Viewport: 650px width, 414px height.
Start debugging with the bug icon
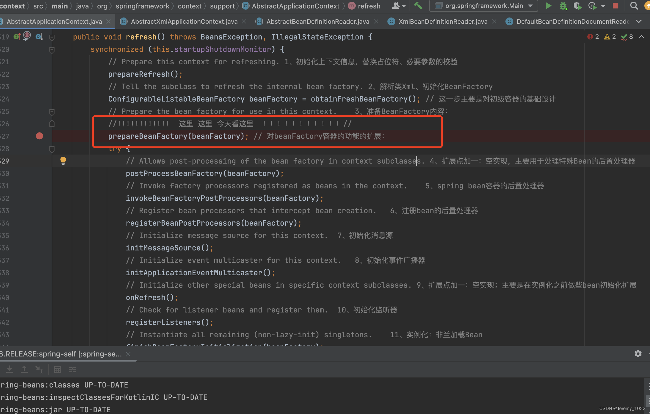click(x=563, y=6)
